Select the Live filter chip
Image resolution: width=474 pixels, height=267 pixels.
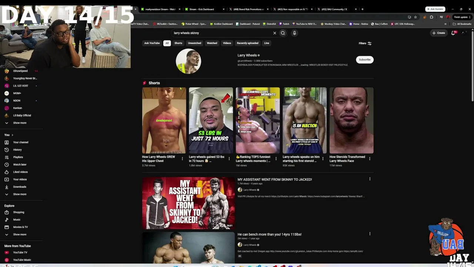tap(267, 43)
